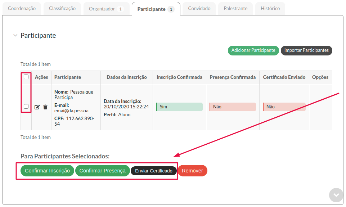Select the Participante tab
This screenshot has width=346, height=207.
coord(156,9)
